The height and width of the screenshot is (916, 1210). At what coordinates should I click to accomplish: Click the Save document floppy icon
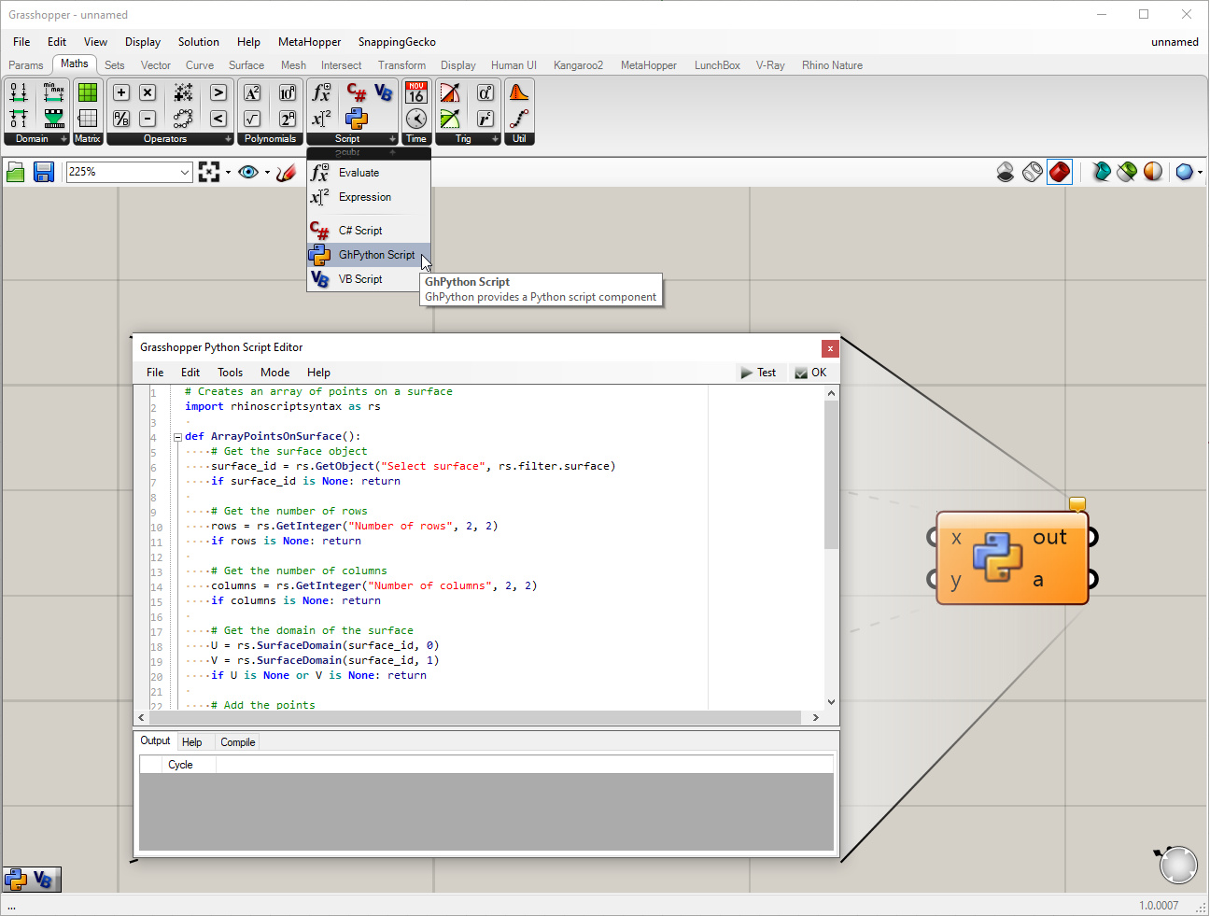point(44,172)
